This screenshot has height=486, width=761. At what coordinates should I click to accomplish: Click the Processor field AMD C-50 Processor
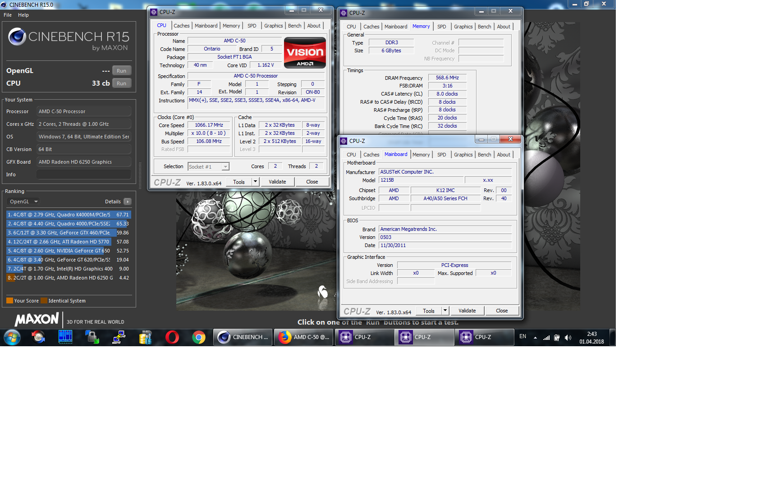point(84,111)
